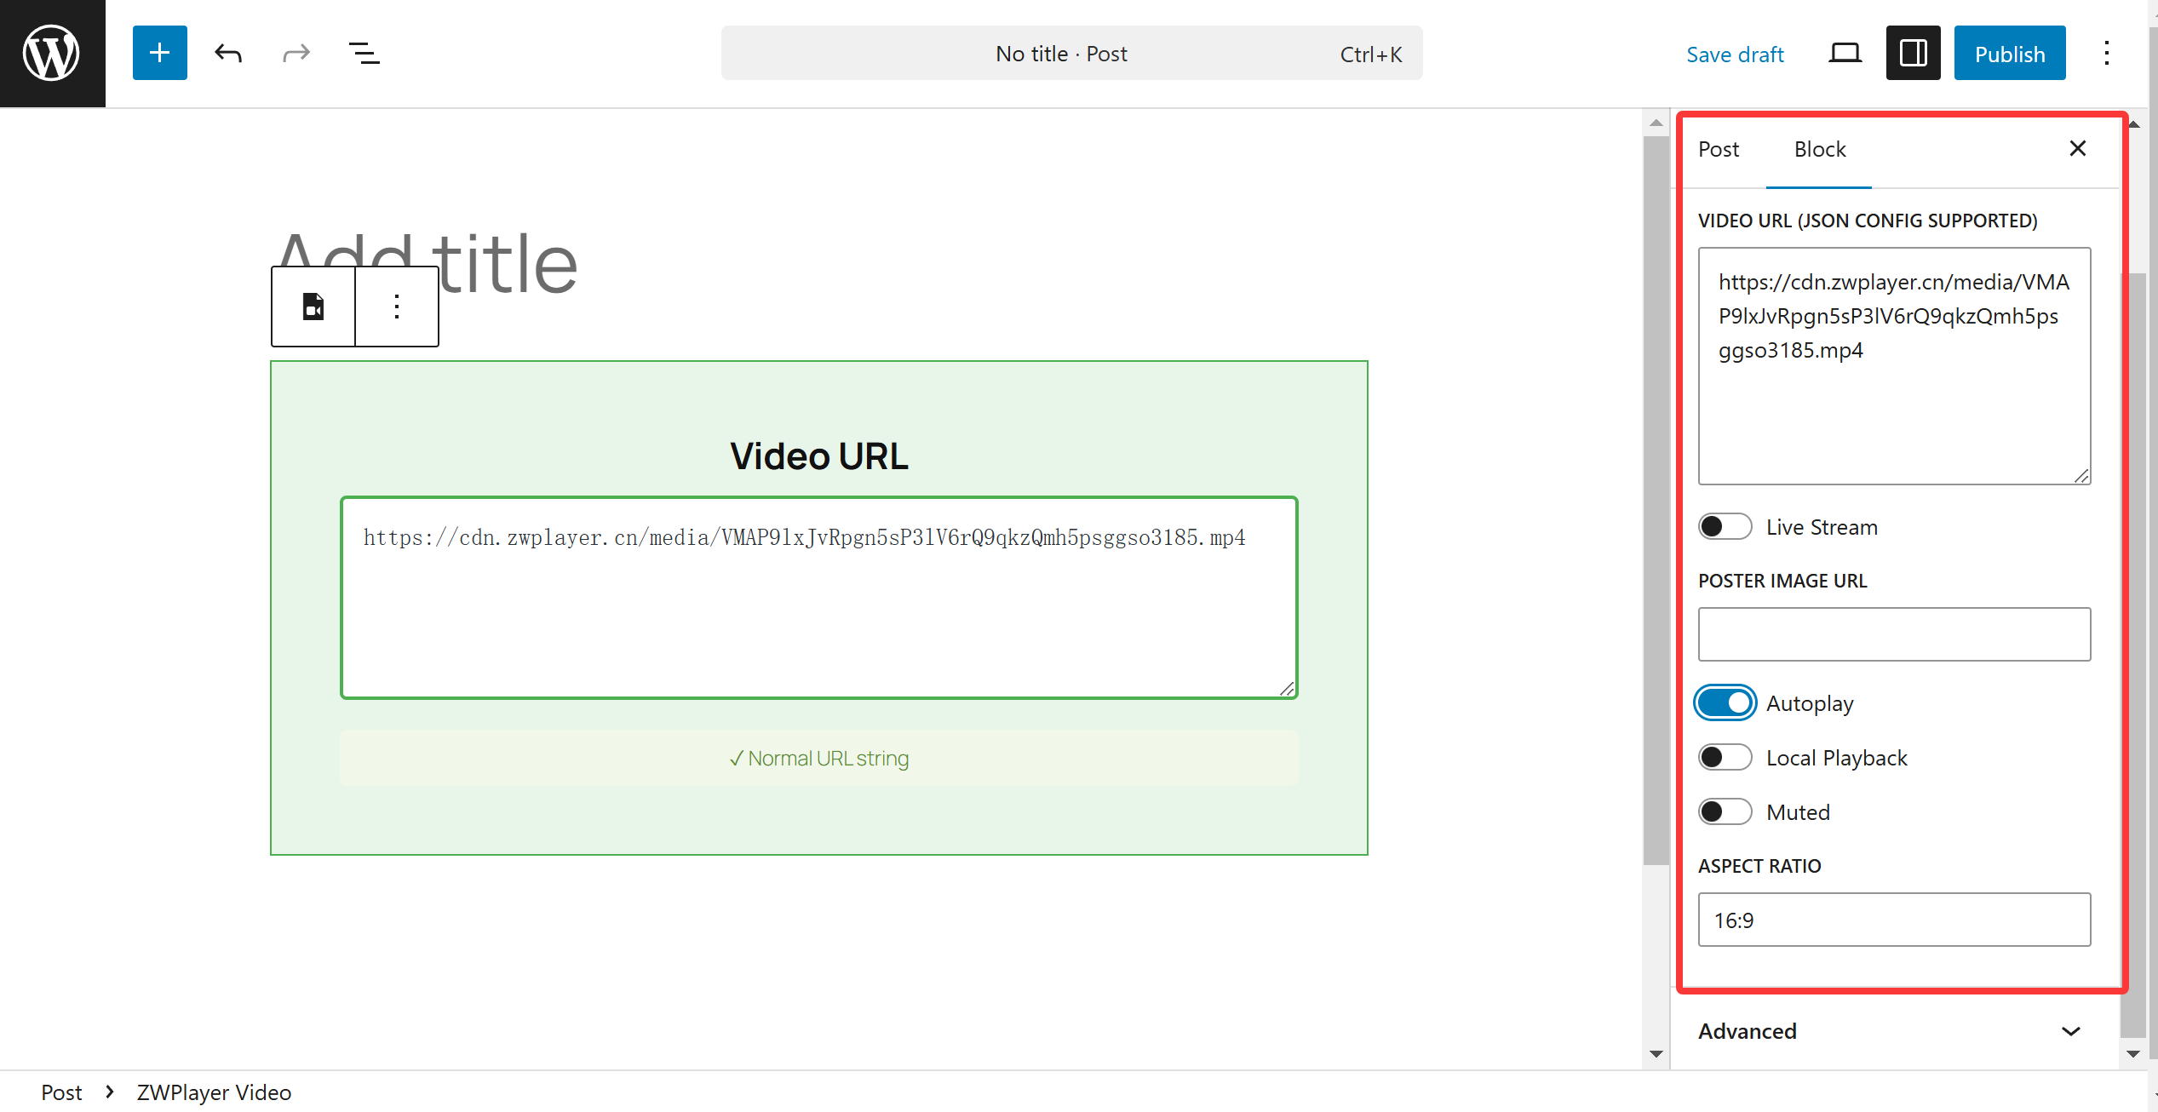This screenshot has width=2158, height=1112.
Task: Switch to the Post tab
Action: [1719, 150]
